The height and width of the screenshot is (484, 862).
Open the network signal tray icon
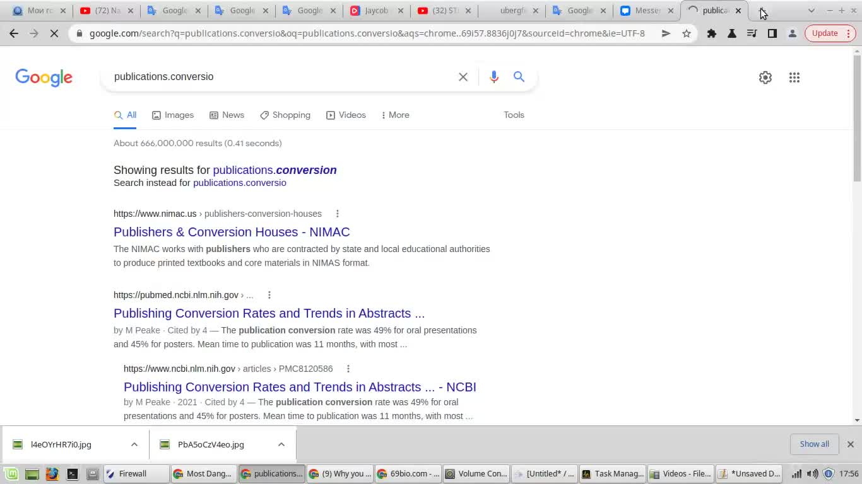797,474
